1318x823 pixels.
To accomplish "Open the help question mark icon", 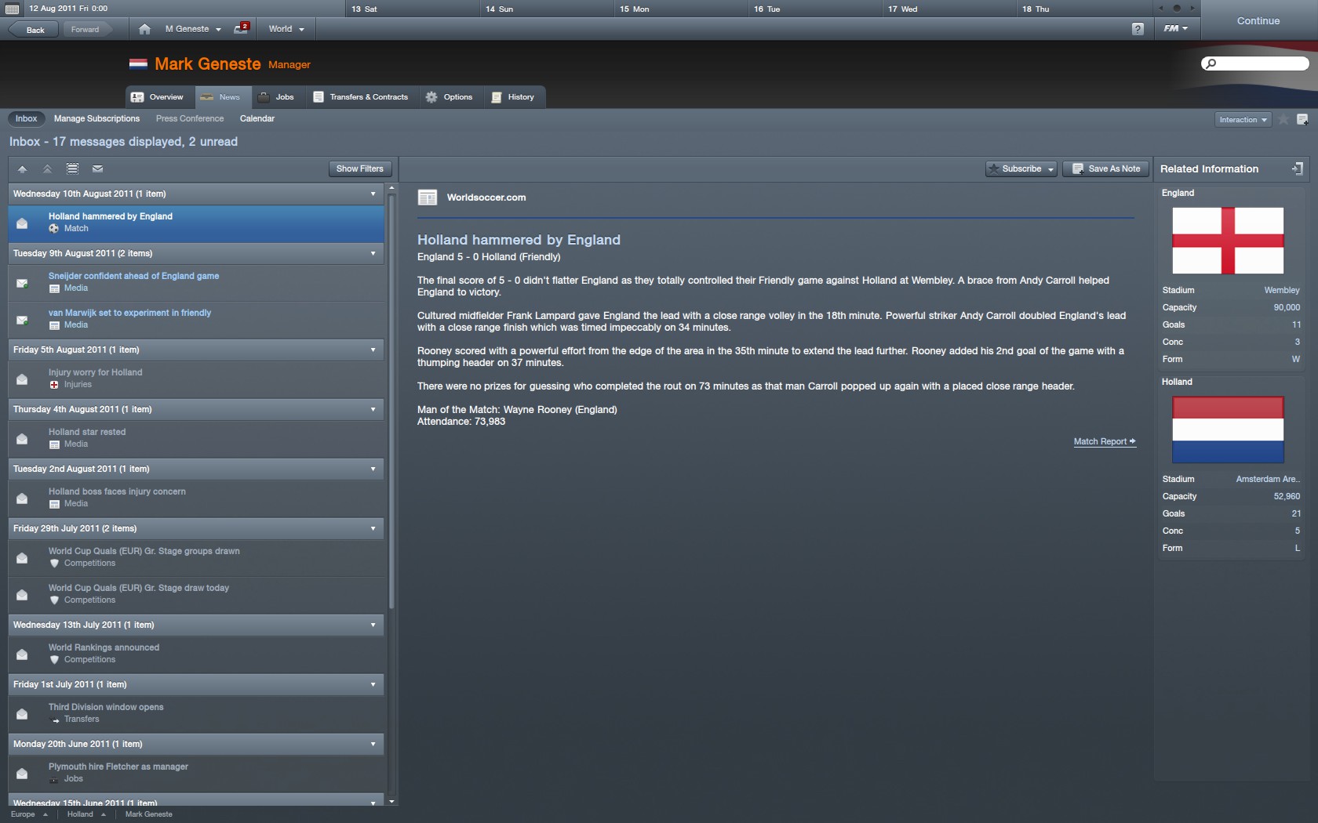I will (x=1138, y=29).
